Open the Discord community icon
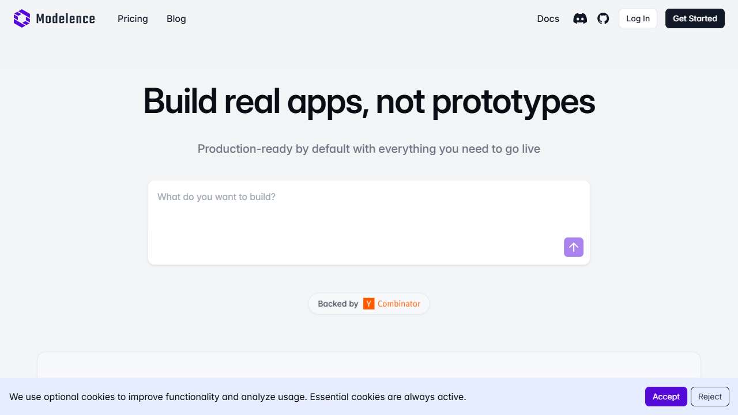Image resolution: width=738 pixels, height=415 pixels. [580, 18]
